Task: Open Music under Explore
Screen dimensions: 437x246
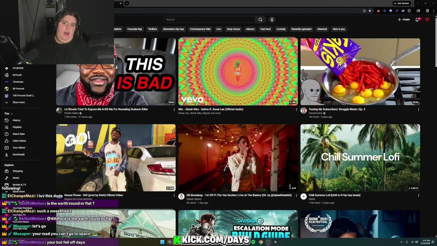Action: click(x=16, y=178)
